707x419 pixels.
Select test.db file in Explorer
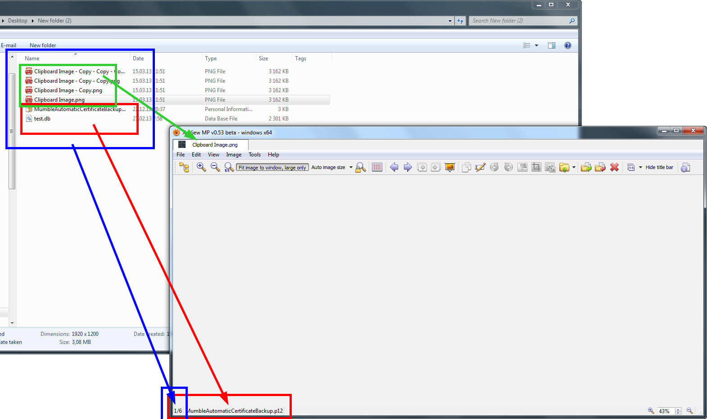point(42,119)
